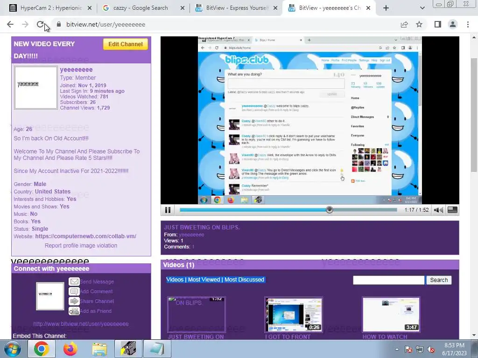
Task: Mute the video with speaker icon
Action: [438, 210]
